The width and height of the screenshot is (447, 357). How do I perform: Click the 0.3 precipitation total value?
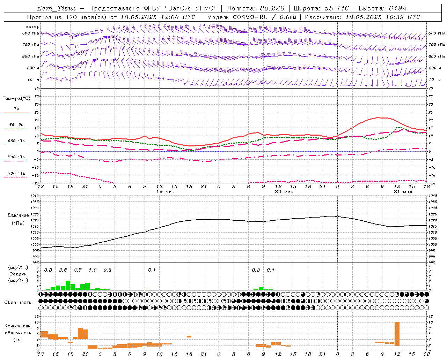[108, 270]
